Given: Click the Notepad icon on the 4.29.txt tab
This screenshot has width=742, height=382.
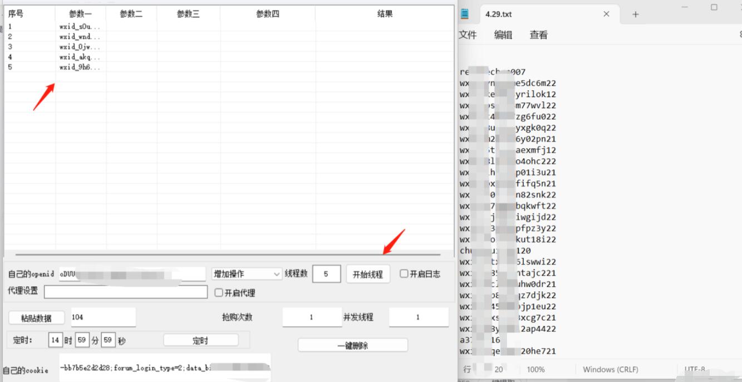Looking at the screenshot, I should pyautogui.click(x=464, y=14).
